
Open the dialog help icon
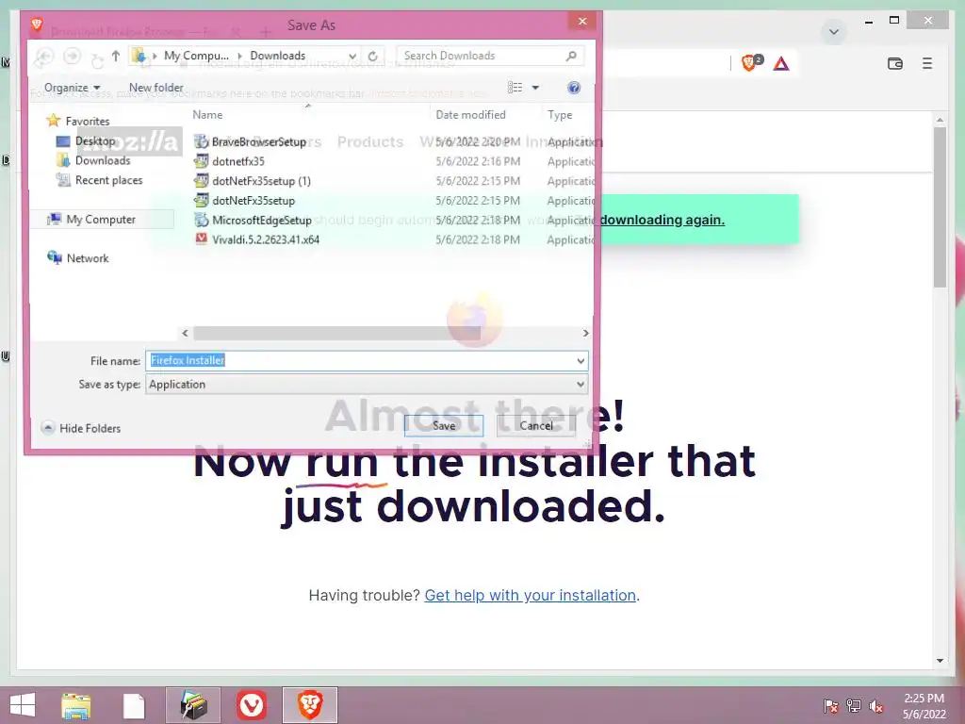point(574,88)
